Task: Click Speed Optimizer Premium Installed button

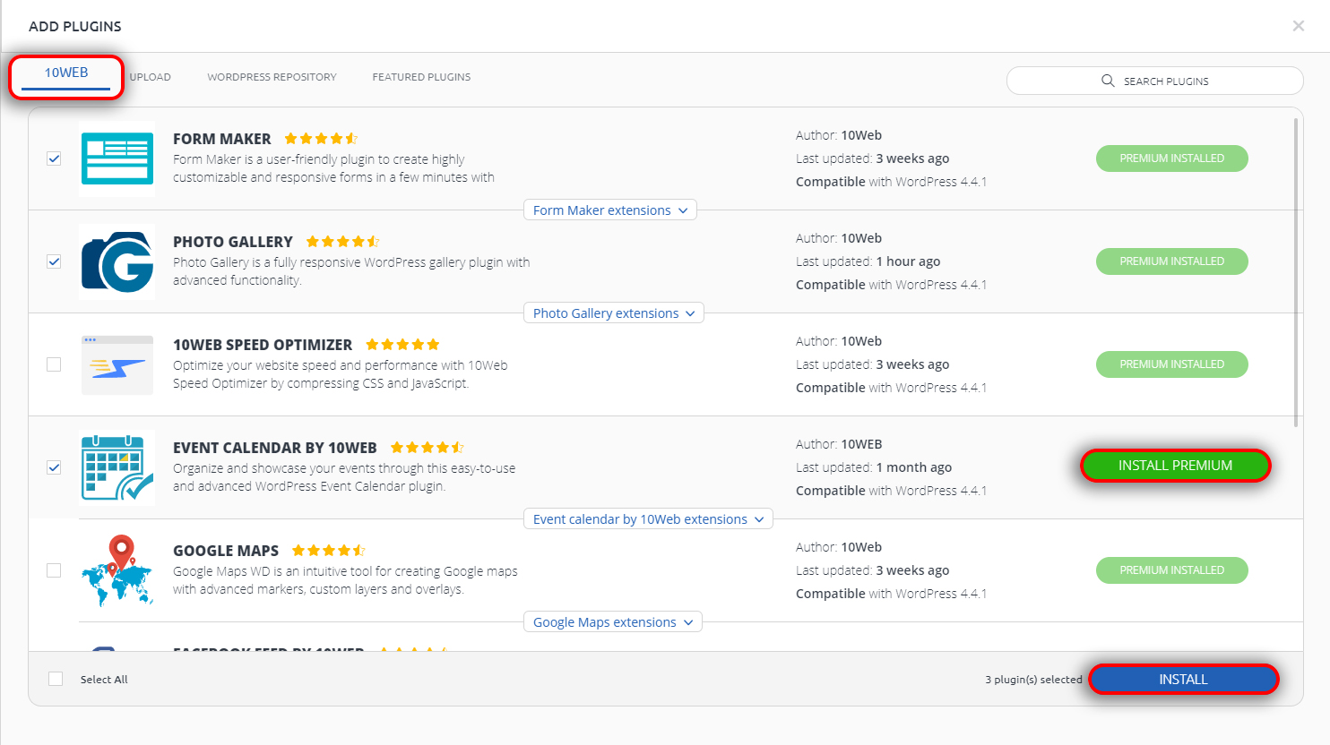Action: click(1172, 364)
